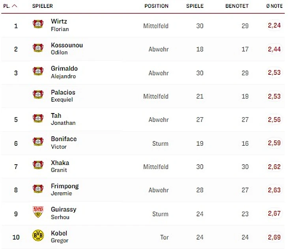Screen dimensions: 288x249
Task: Select Wirtz's 2,24 rating badge
Action: [x=274, y=25]
